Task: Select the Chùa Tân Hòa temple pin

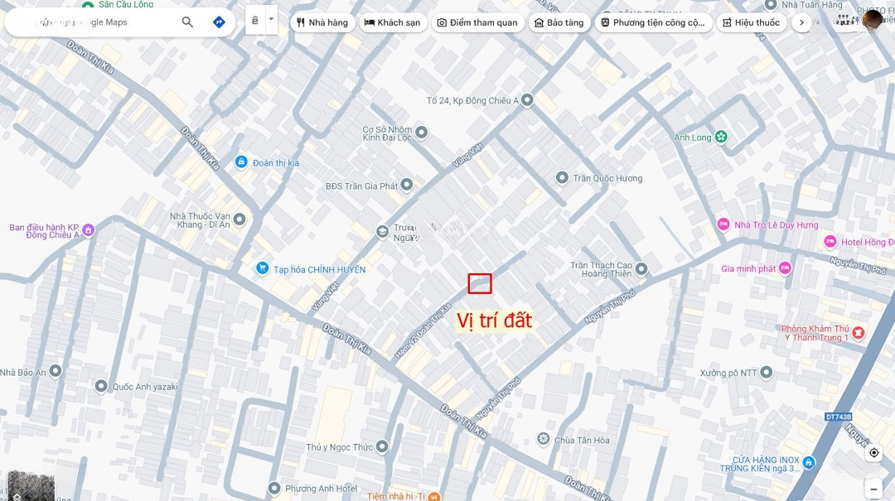Action: 544,439
